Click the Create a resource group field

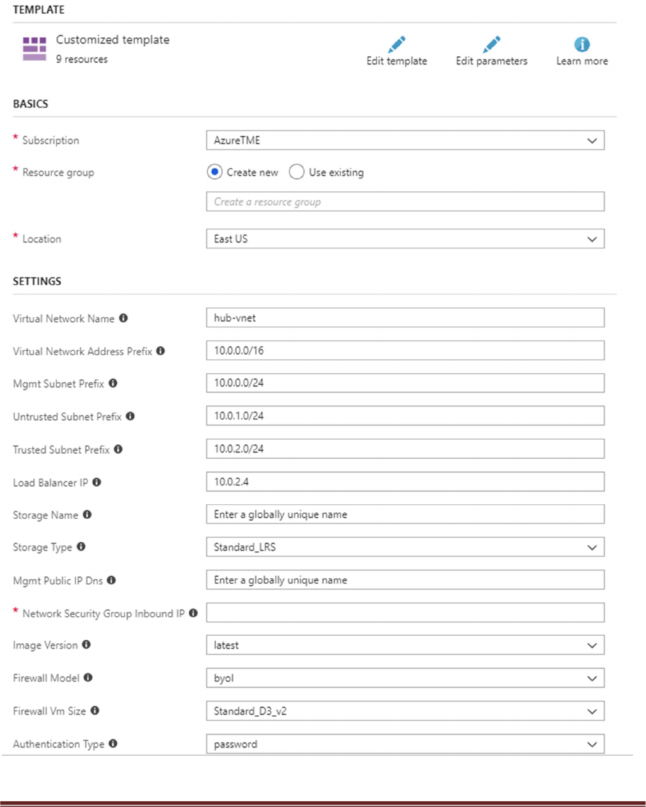coord(405,202)
